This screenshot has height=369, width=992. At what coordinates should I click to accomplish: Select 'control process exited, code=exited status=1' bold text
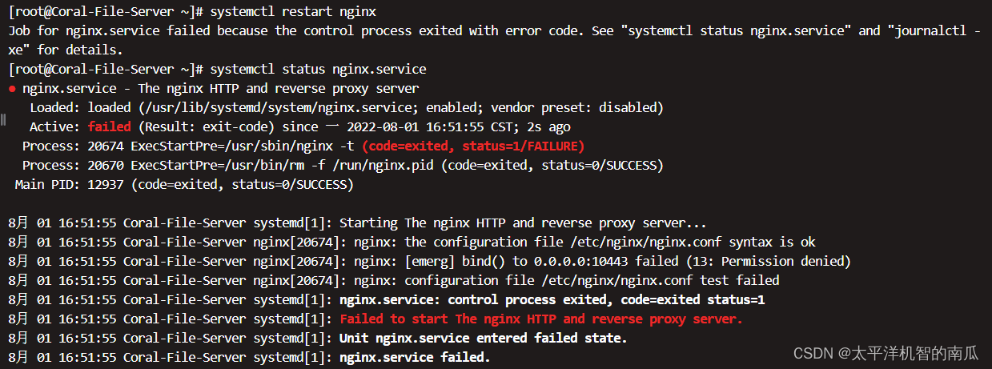(x=607, y=300)
